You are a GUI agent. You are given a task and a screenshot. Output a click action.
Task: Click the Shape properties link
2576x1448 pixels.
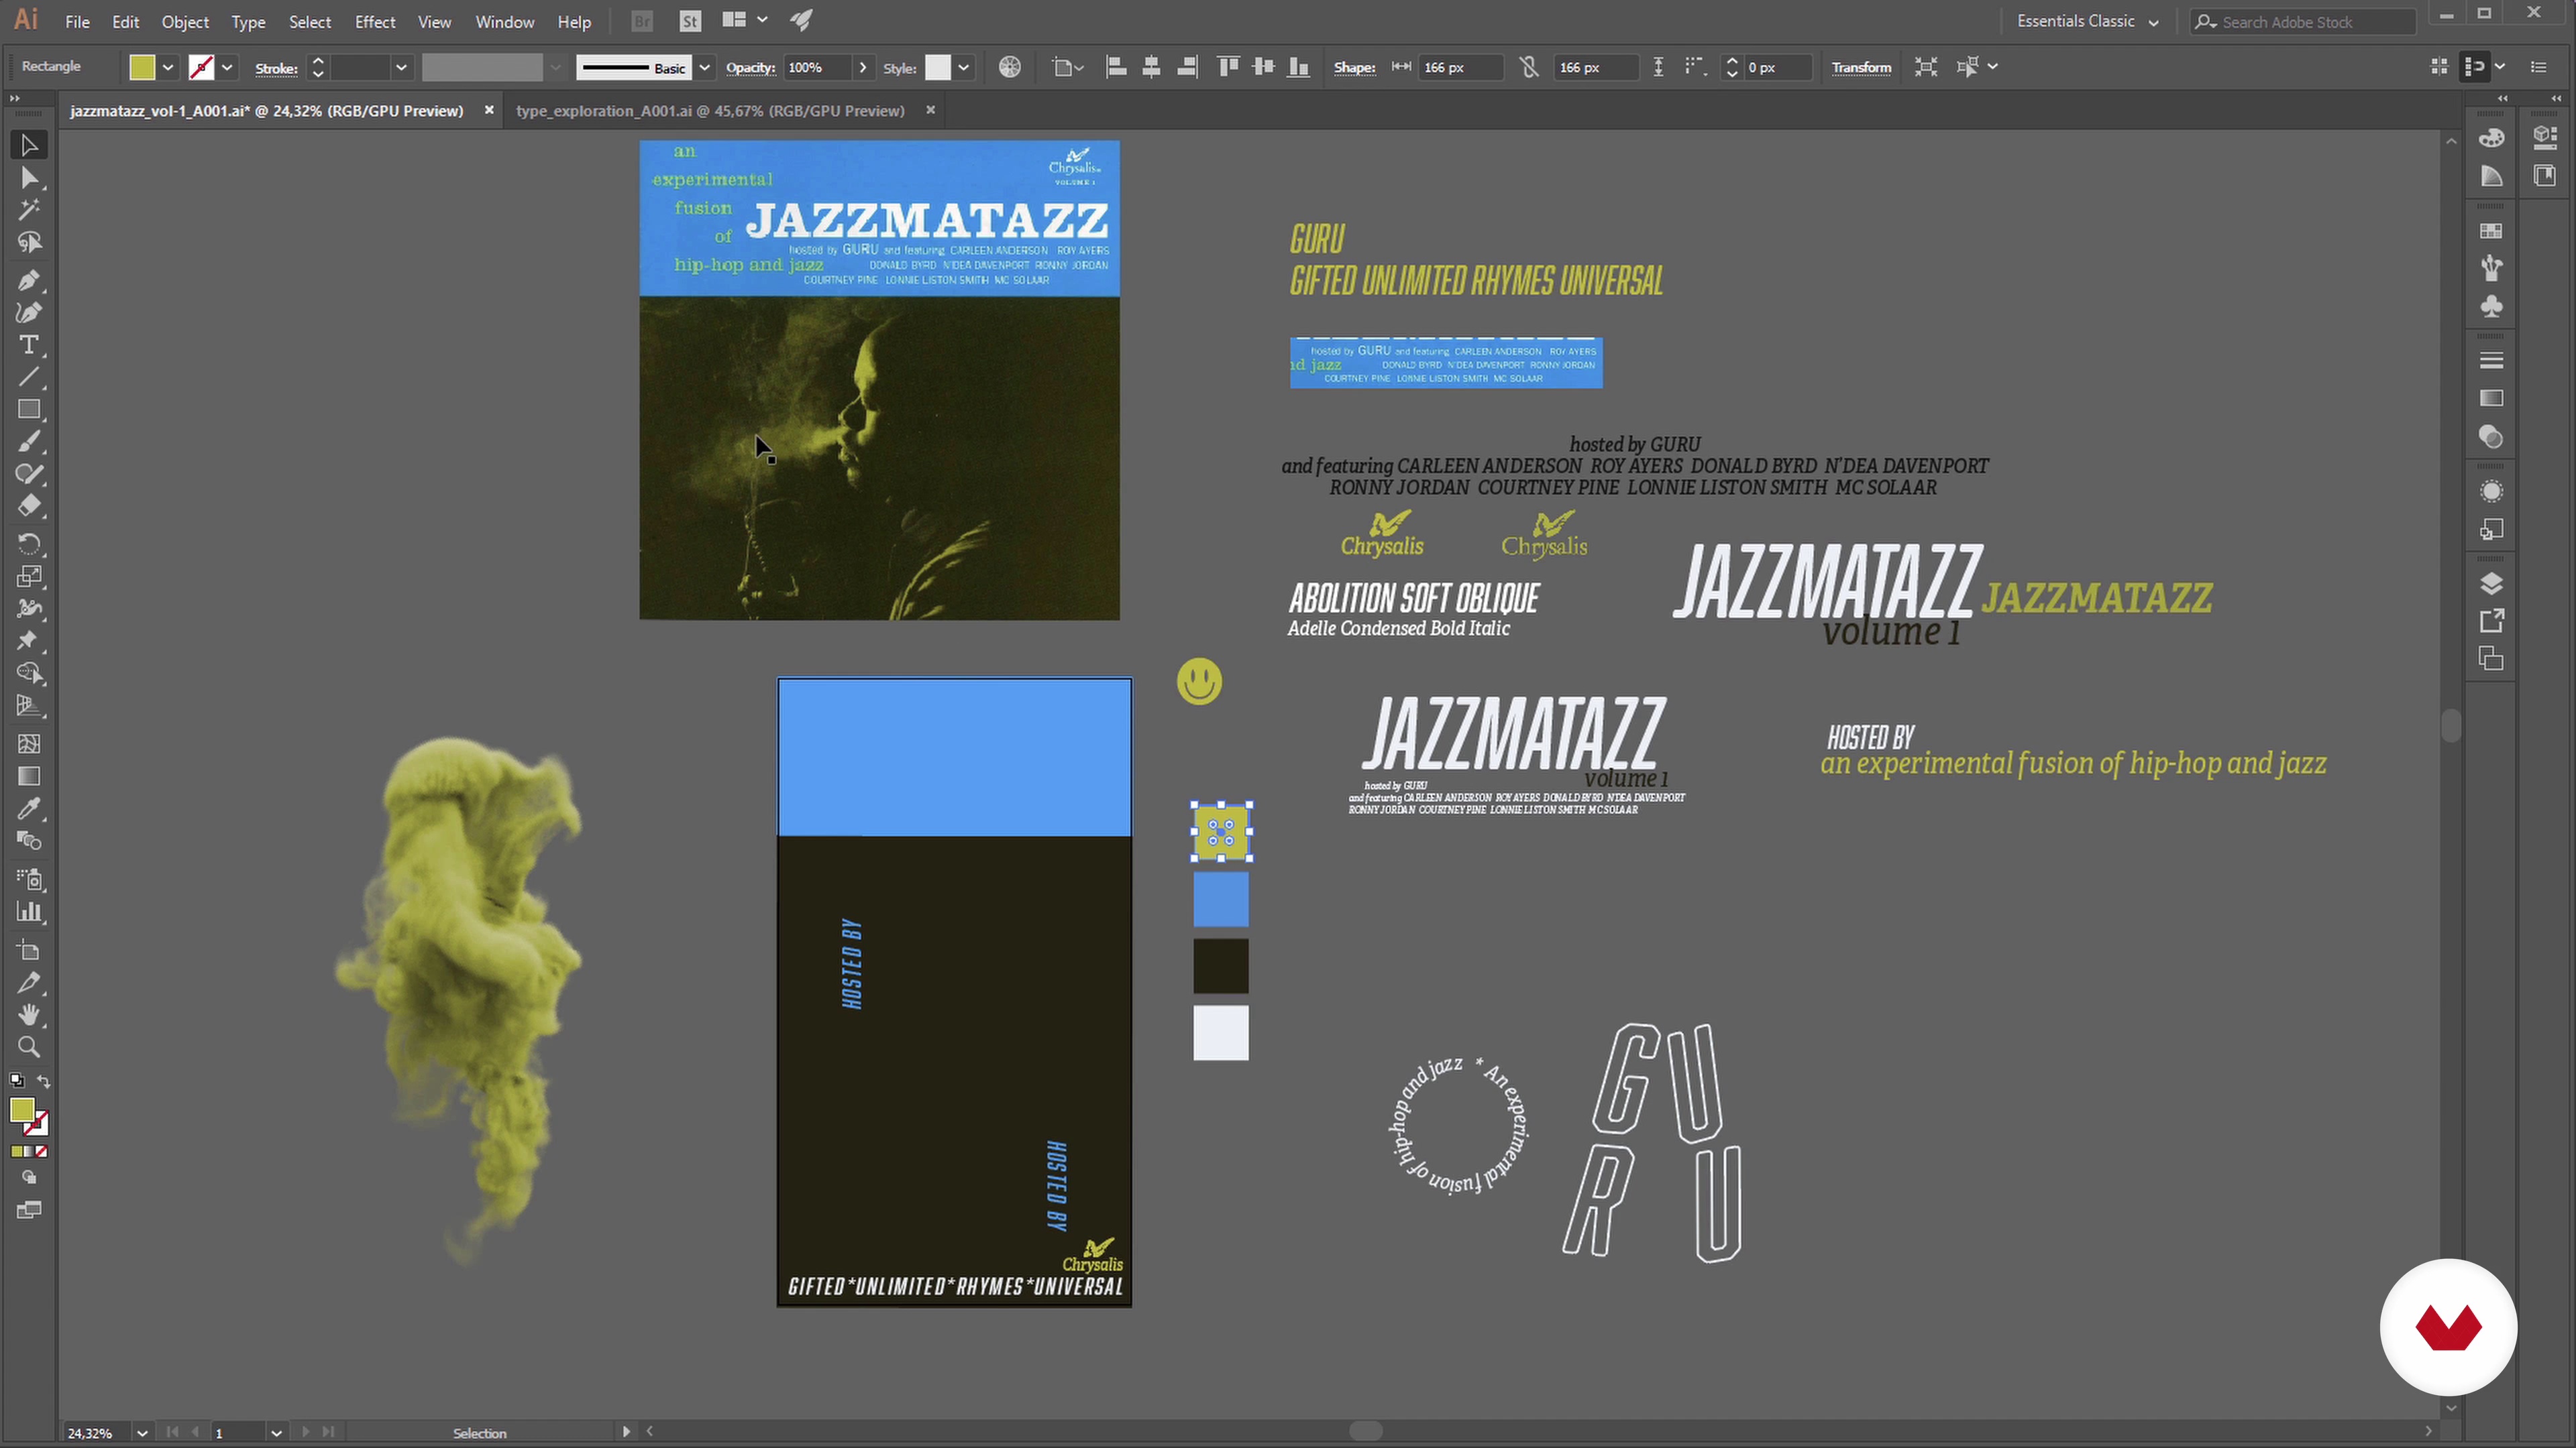click(1354, 67)
